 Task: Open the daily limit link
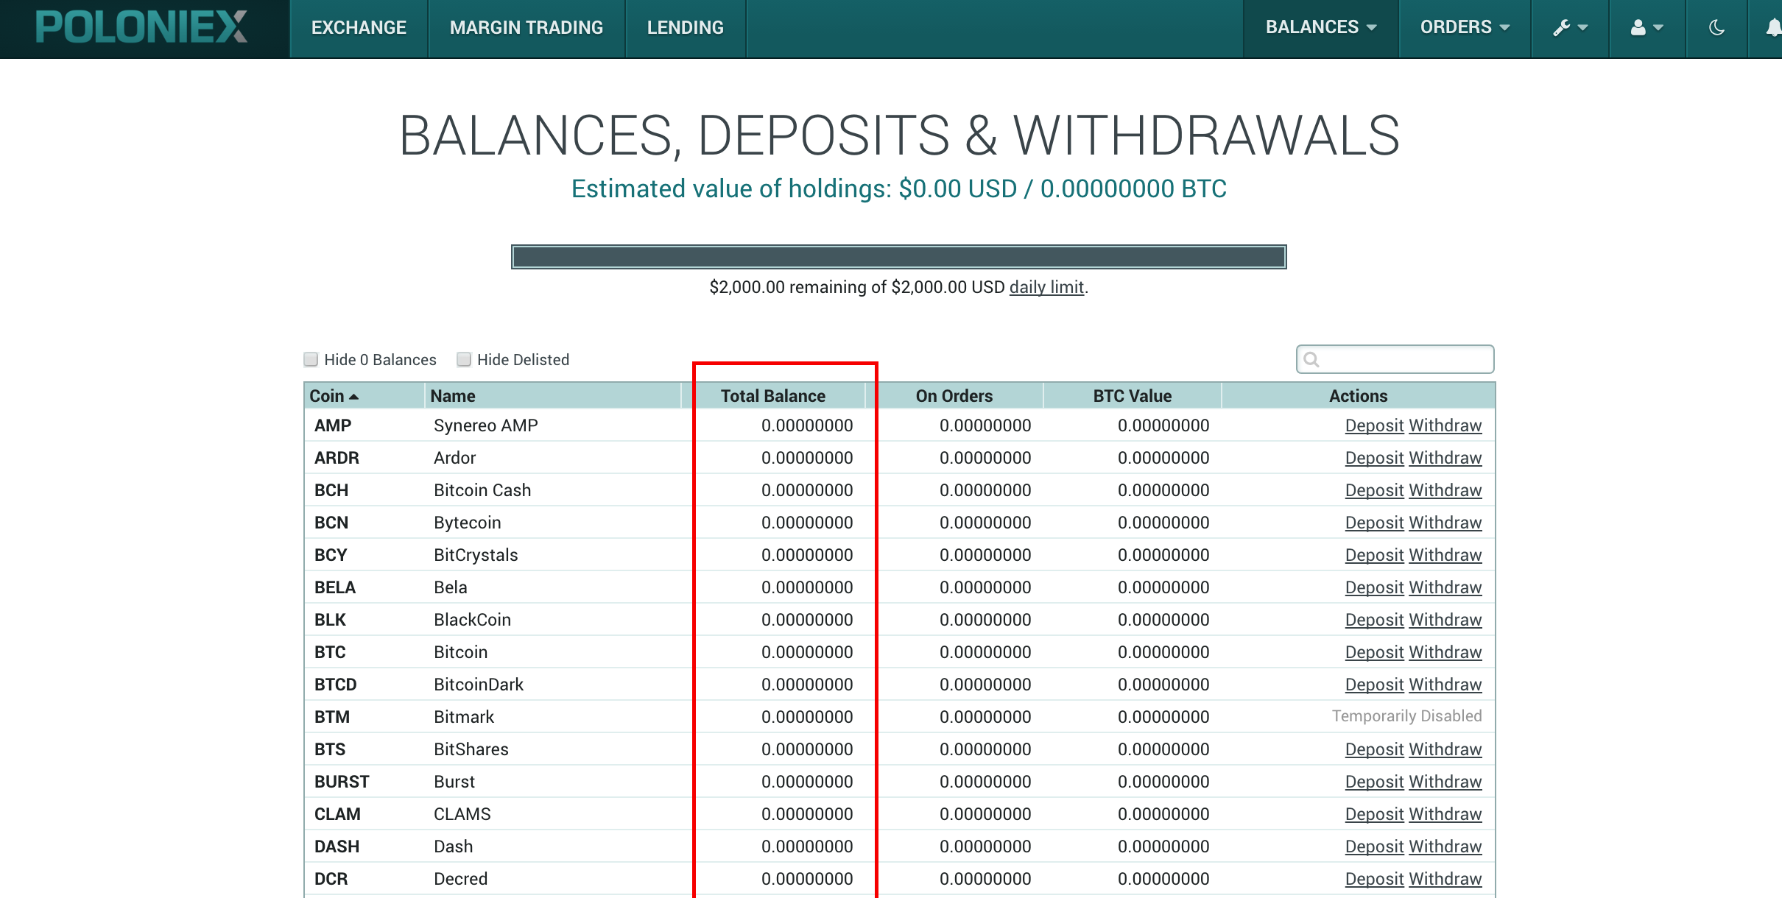1046,287
